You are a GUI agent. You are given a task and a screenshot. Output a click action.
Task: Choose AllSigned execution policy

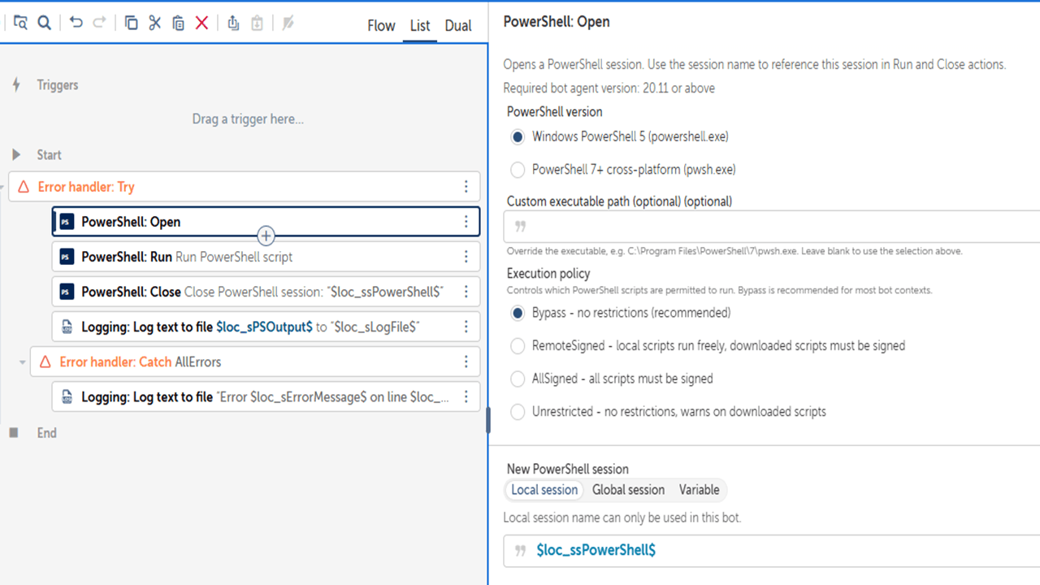(518, 379)
